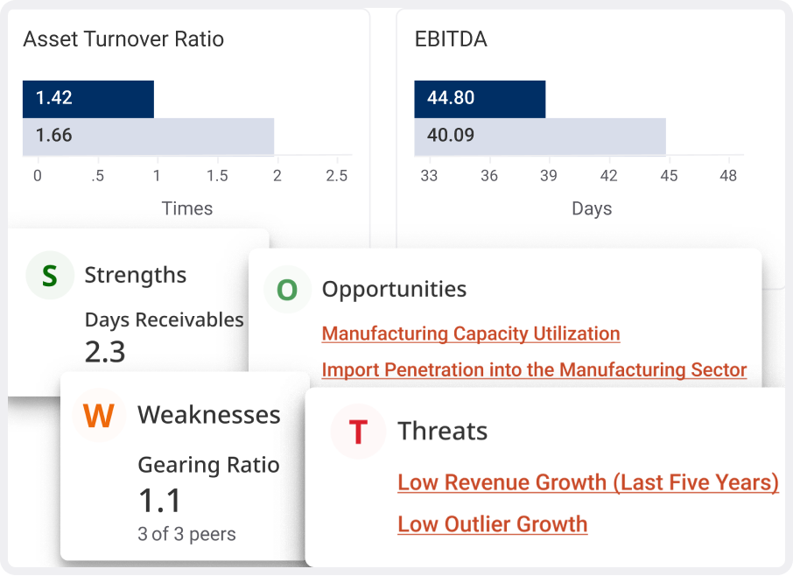Click the orange W Weaknesses icon

[99, 415]
